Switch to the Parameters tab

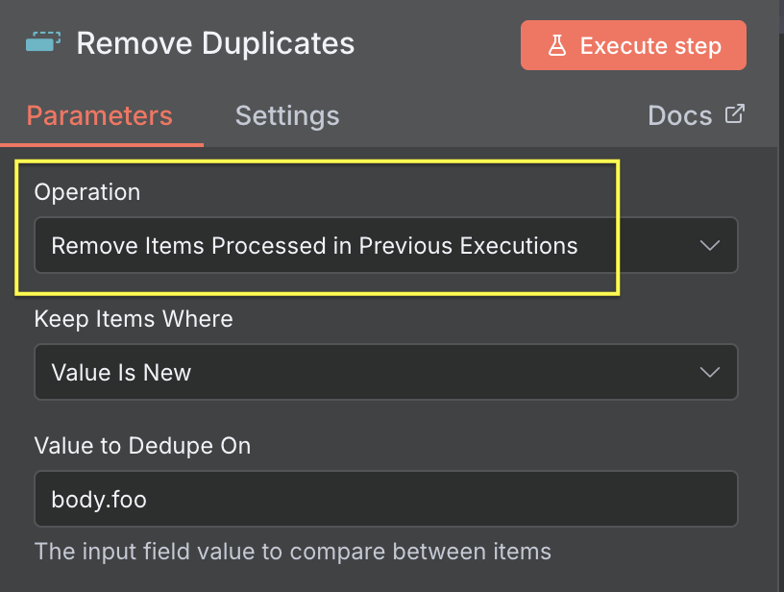pos(99,116)
